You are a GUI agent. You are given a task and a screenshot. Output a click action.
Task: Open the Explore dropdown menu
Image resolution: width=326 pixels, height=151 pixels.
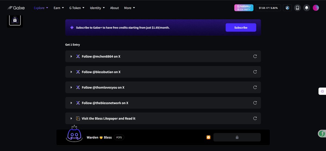click(x=41, y=8)
